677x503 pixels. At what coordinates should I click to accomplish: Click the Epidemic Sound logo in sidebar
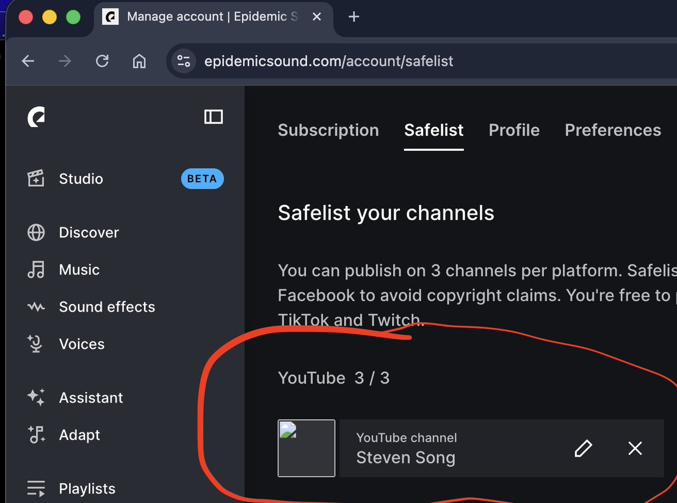tap(36, 117)
